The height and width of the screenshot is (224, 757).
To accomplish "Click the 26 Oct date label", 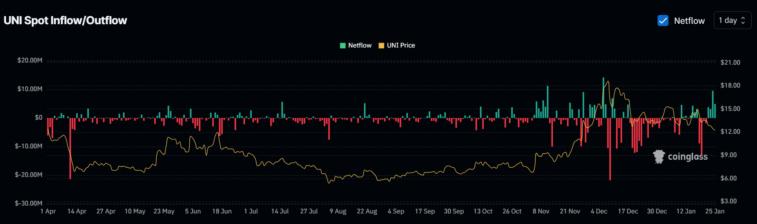I will (x=512, y=211).
